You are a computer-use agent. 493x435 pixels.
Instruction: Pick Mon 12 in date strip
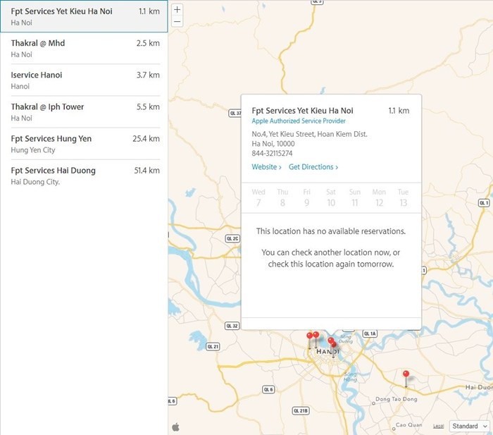379,197
